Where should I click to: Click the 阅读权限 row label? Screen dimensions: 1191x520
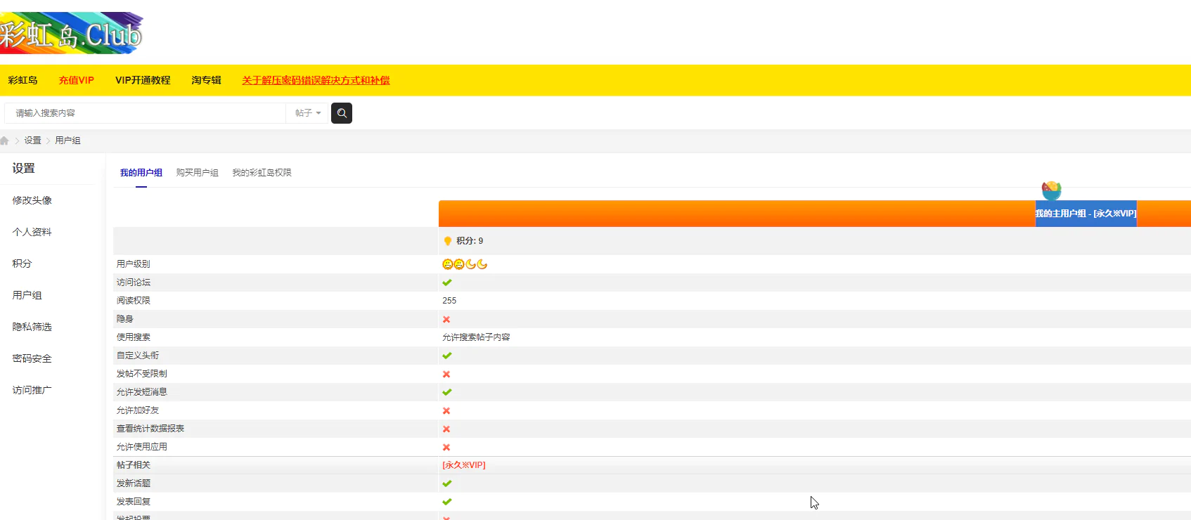point(134,301)
